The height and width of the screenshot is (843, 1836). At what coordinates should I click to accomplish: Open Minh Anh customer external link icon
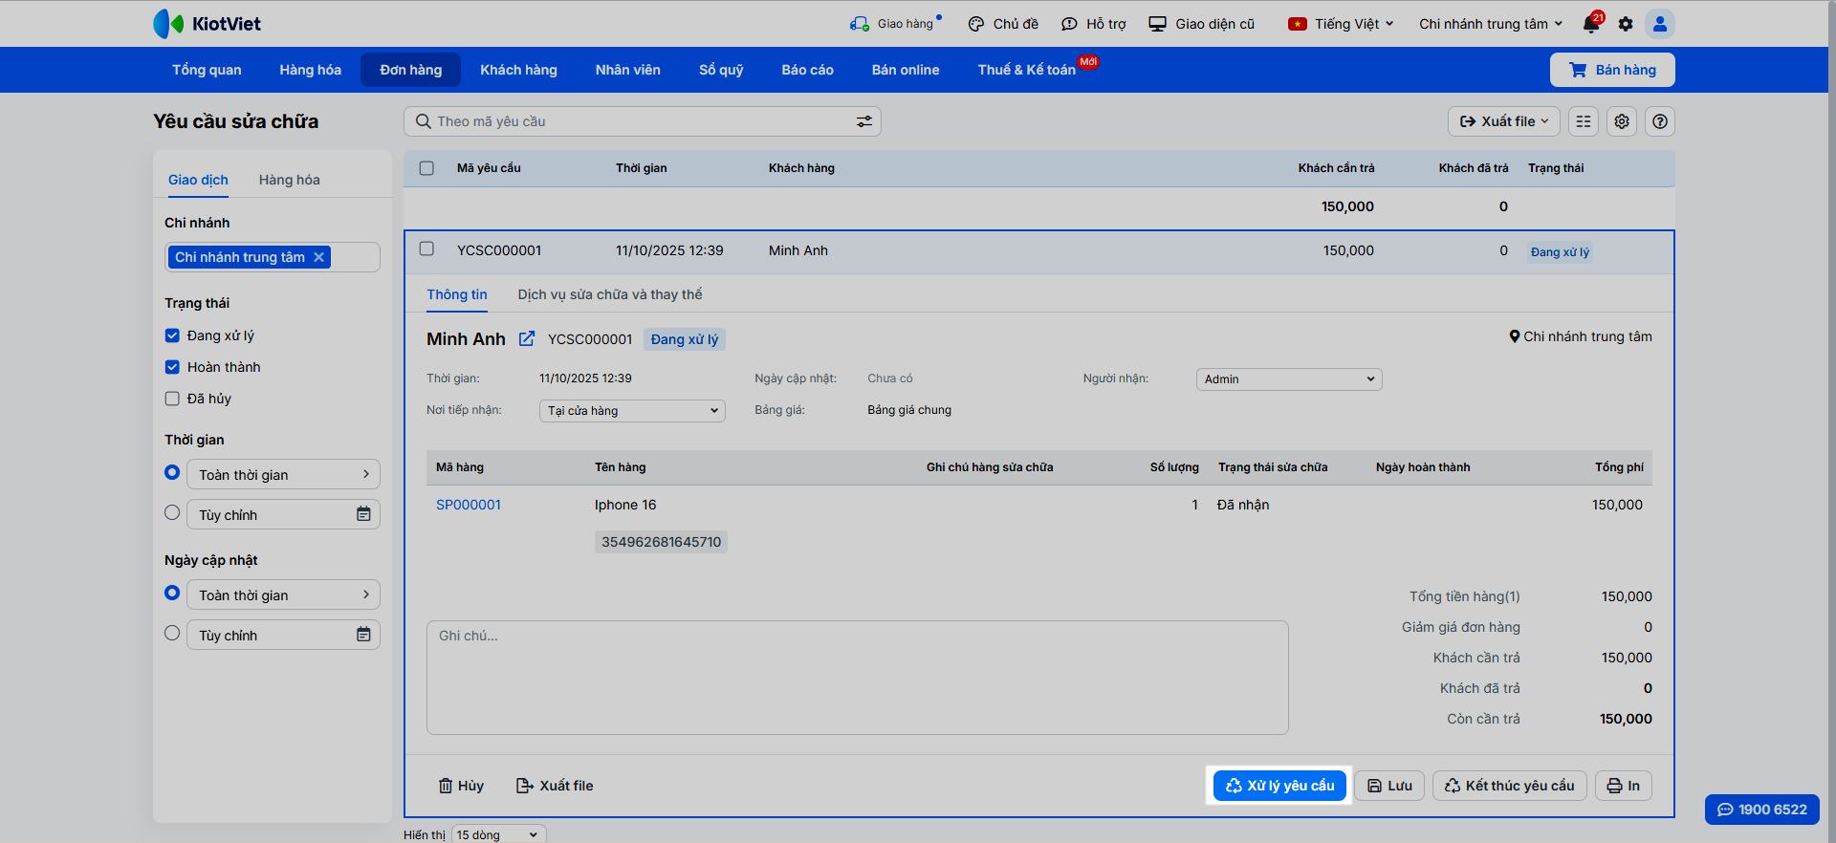(x=527, y=339)
